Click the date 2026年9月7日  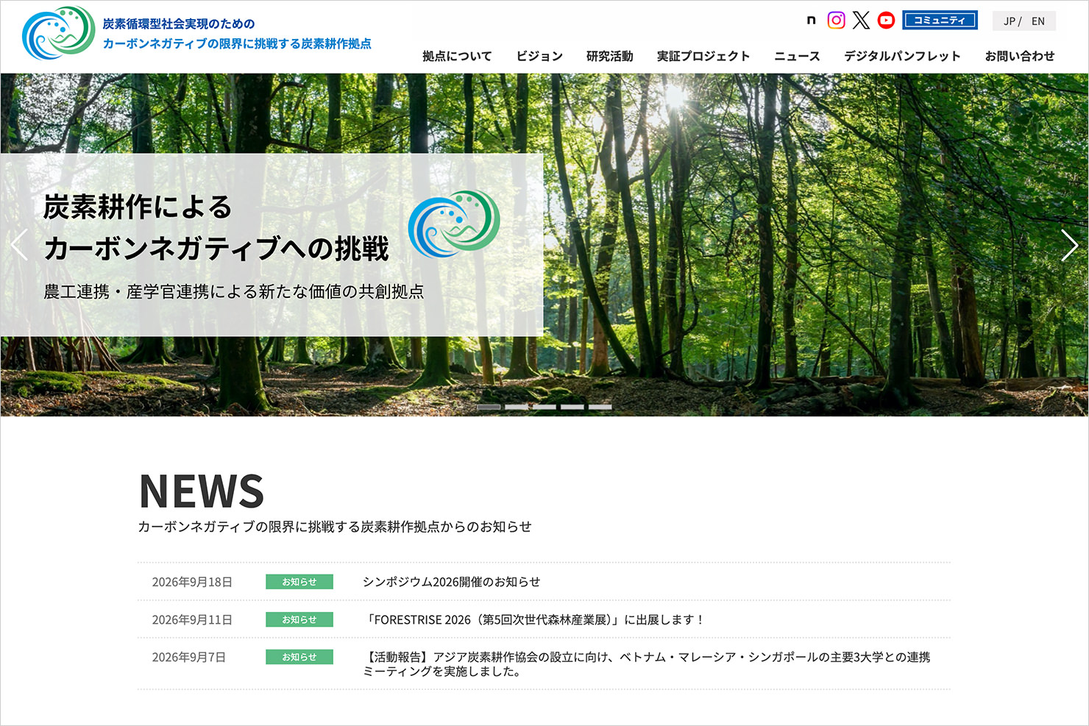188,657
